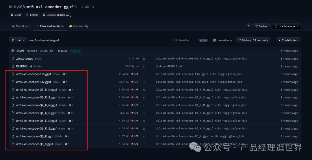Image resolution: width=312 pixels, height=160 pixels.
Task: Open the README.md file
Action: pyautogui.click(x=24, y=66)
